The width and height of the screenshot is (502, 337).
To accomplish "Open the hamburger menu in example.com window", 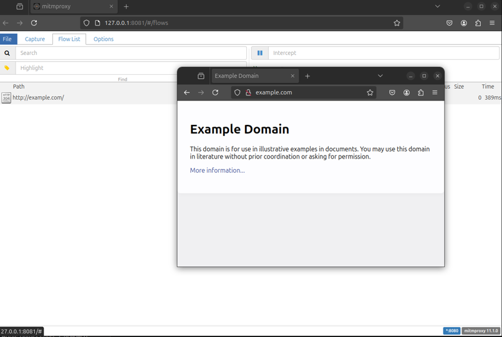I will (x=435, y=92).
